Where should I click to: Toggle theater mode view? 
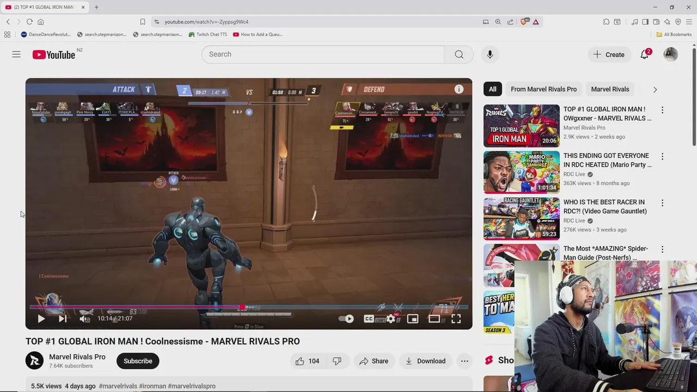pos(434,319)
